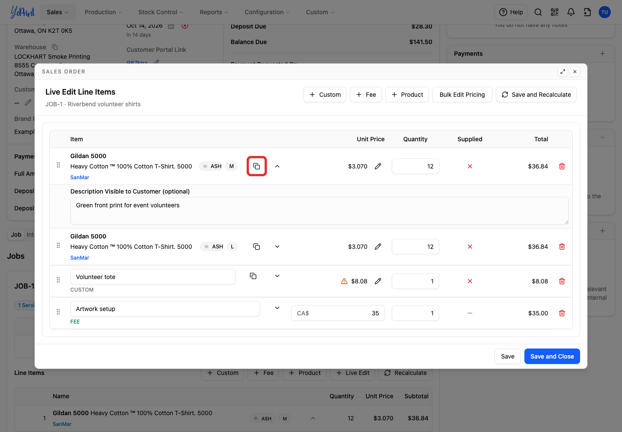Add a Product line item in dialog
Image resolution: width=622 pixels, height=432 pixels.
407,95
